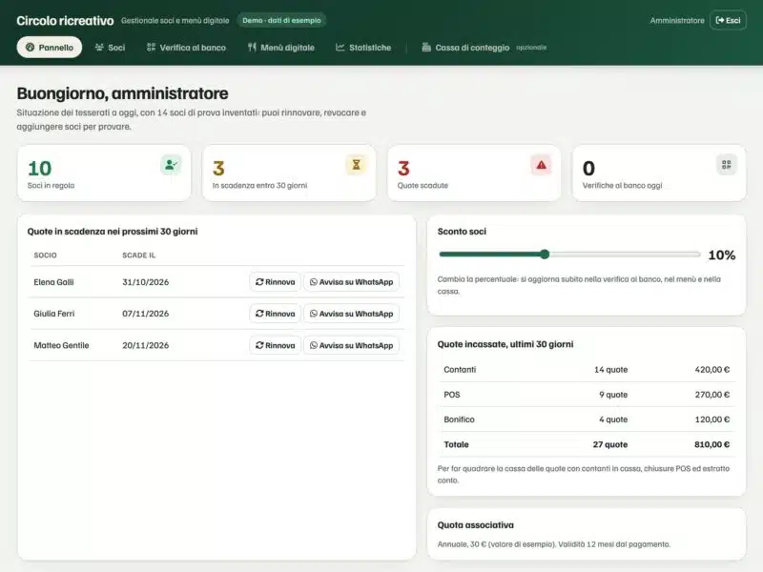Click the date 31/10/2026

pyautogui.click(x=146, y=282)
